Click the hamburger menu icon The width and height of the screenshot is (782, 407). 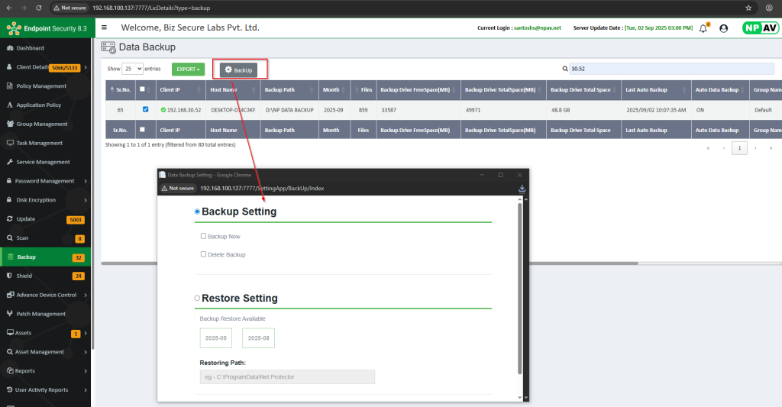point(105,27)
